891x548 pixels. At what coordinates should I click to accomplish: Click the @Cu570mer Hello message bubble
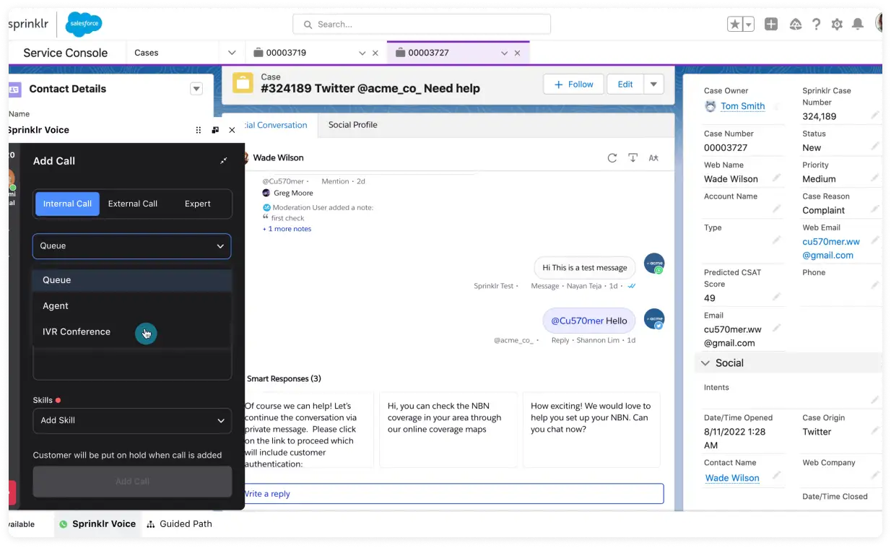point(589,321)
